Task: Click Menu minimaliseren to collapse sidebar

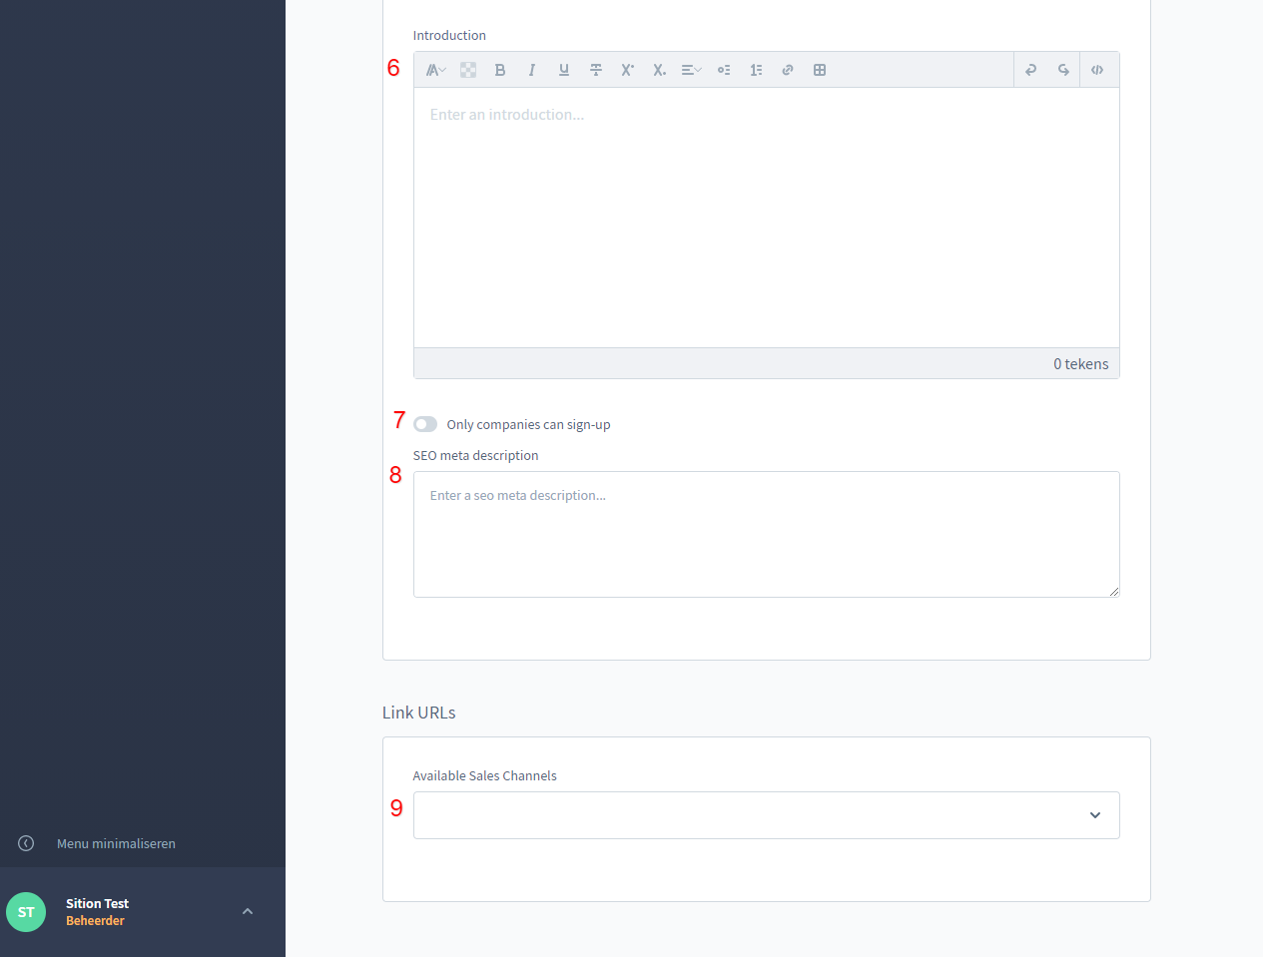Action: 116,843
